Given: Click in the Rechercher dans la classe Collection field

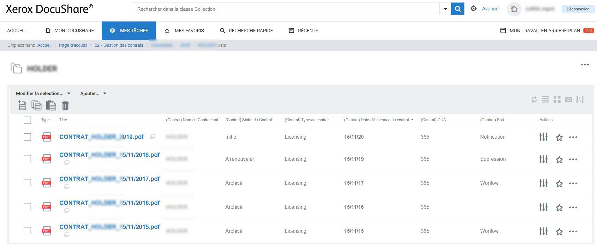Looking at the screenshot, I should pos(285,9).
